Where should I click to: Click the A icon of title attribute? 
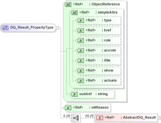(x=80, y=61)
